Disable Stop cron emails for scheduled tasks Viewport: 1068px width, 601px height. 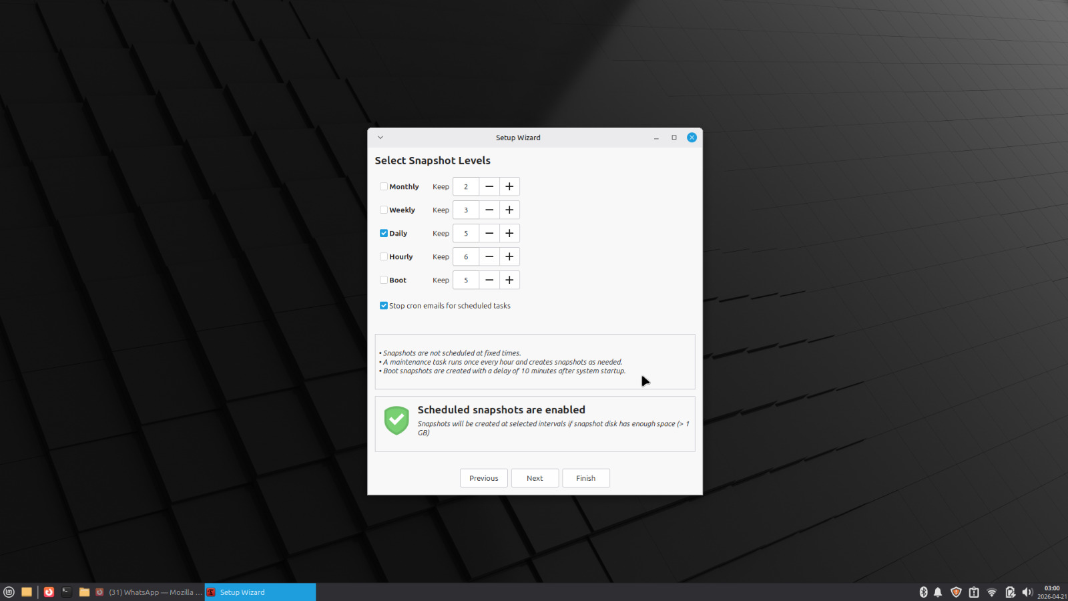click(384, 306)
